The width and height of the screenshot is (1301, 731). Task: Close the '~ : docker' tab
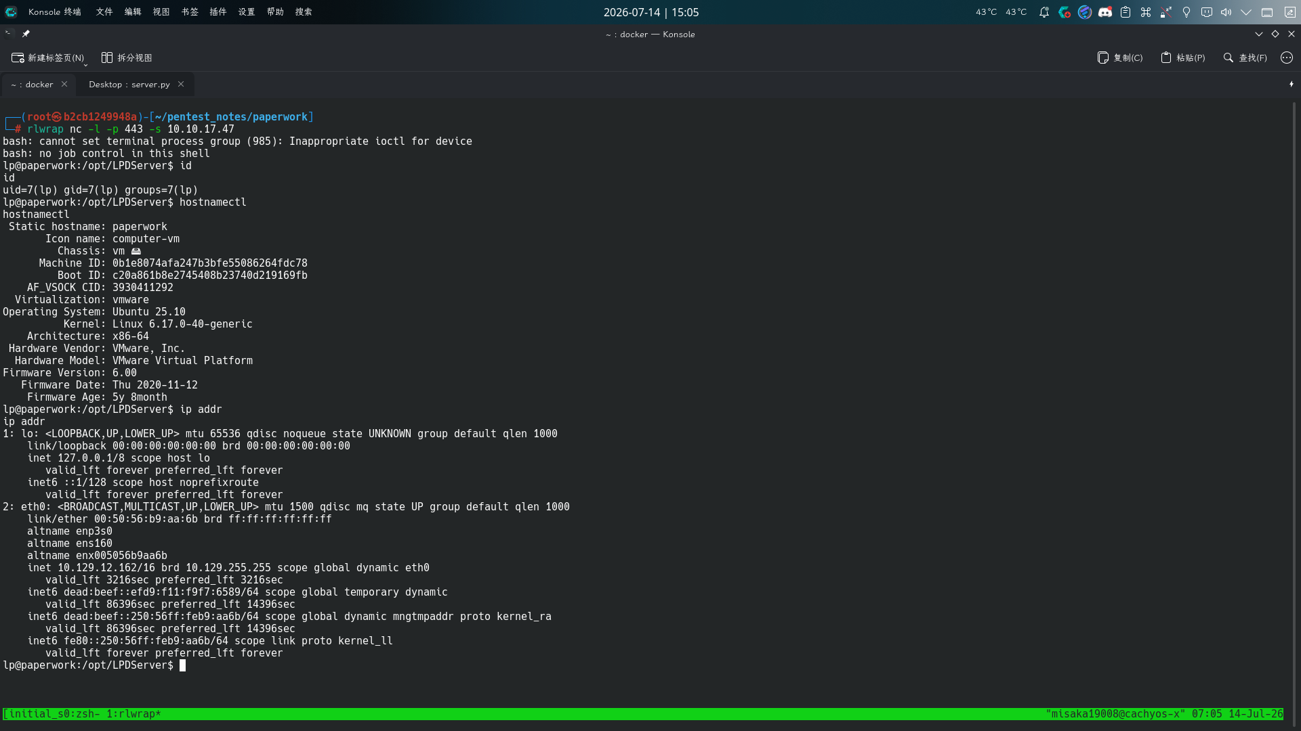click(x=64, y=85)
